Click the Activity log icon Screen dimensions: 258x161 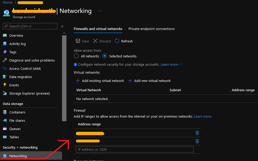(x=5, y=44)
